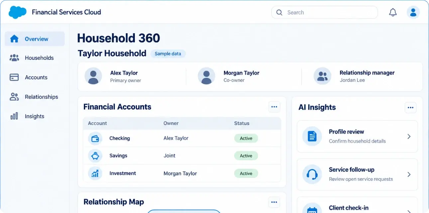Open the Client check-in insight card
Viewport: 429px width, 213px height.
tap(357, 205)
